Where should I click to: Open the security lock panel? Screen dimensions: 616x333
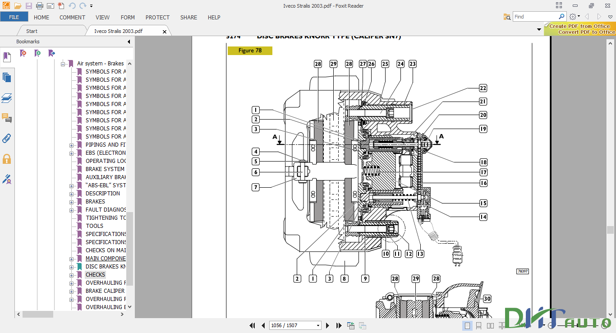click(x=7, y=159)
